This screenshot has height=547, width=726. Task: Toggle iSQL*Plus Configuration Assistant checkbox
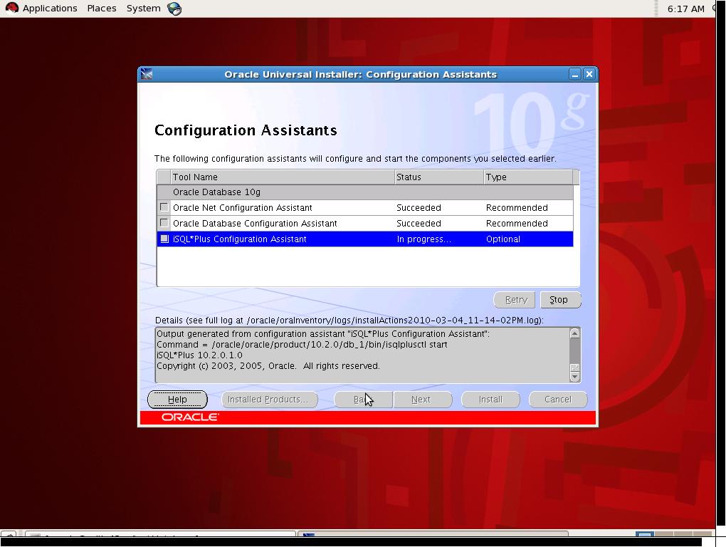(164, 239)
